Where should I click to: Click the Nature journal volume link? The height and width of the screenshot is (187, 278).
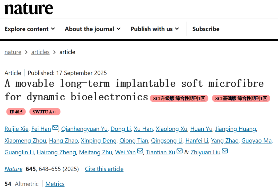13,169
